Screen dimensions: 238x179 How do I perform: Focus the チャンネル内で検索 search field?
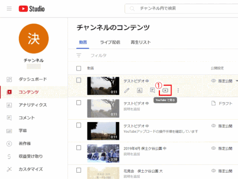(x=181, y=9)
